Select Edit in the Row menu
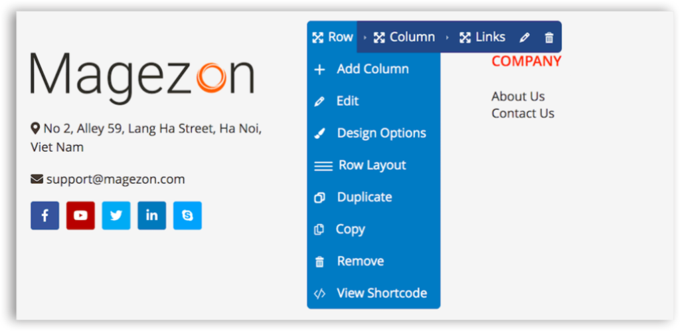 click(374, 101)
